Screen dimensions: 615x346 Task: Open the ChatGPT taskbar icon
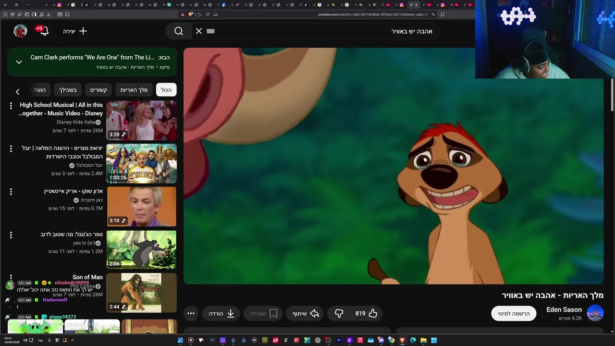point(318,341)
